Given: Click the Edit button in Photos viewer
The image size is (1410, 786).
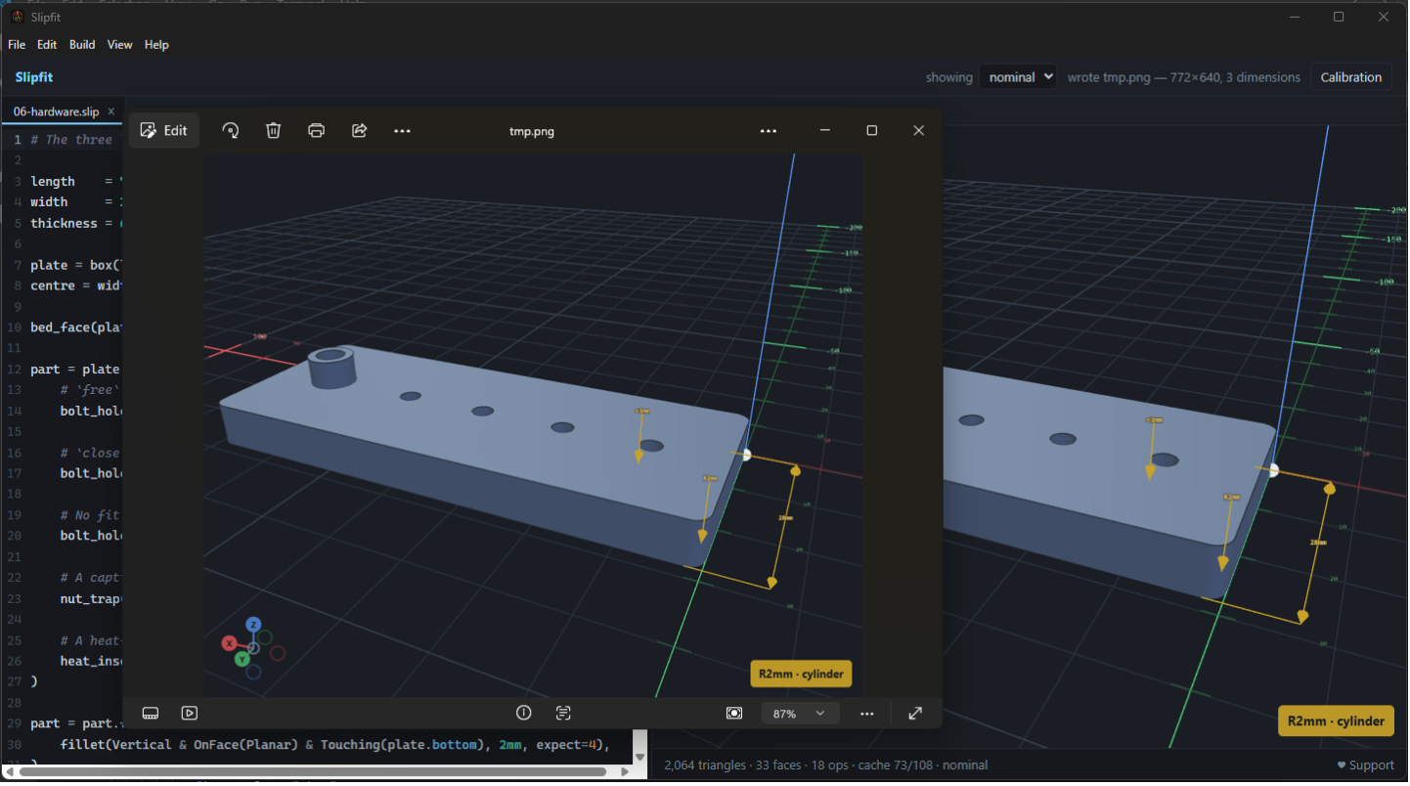Looking at the screenshot, I should (x=164, y=130).
